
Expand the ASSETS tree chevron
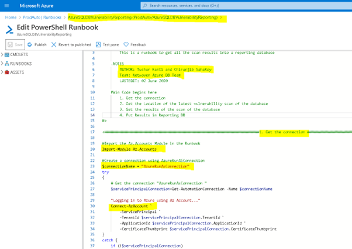[2, 72]
